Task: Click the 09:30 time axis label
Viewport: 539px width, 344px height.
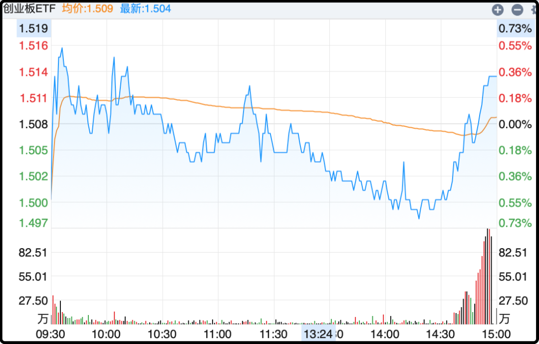Action: click(x=52, y=334)
